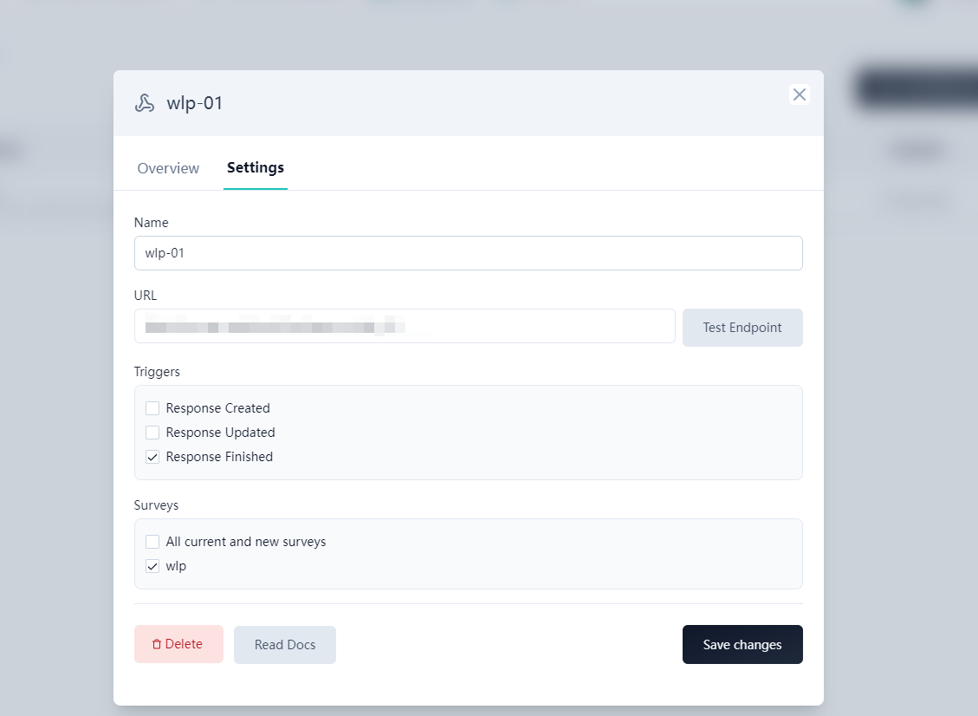The height and width of the screenshot is (716, 978).
Task: Click into the URL input field
Action: [405, 326]
